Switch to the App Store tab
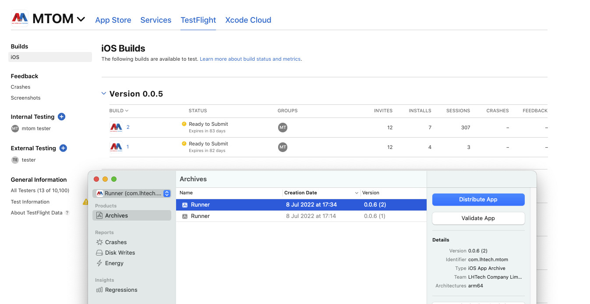The height and width of the screenshot is (304, 590). coord(113,20)
